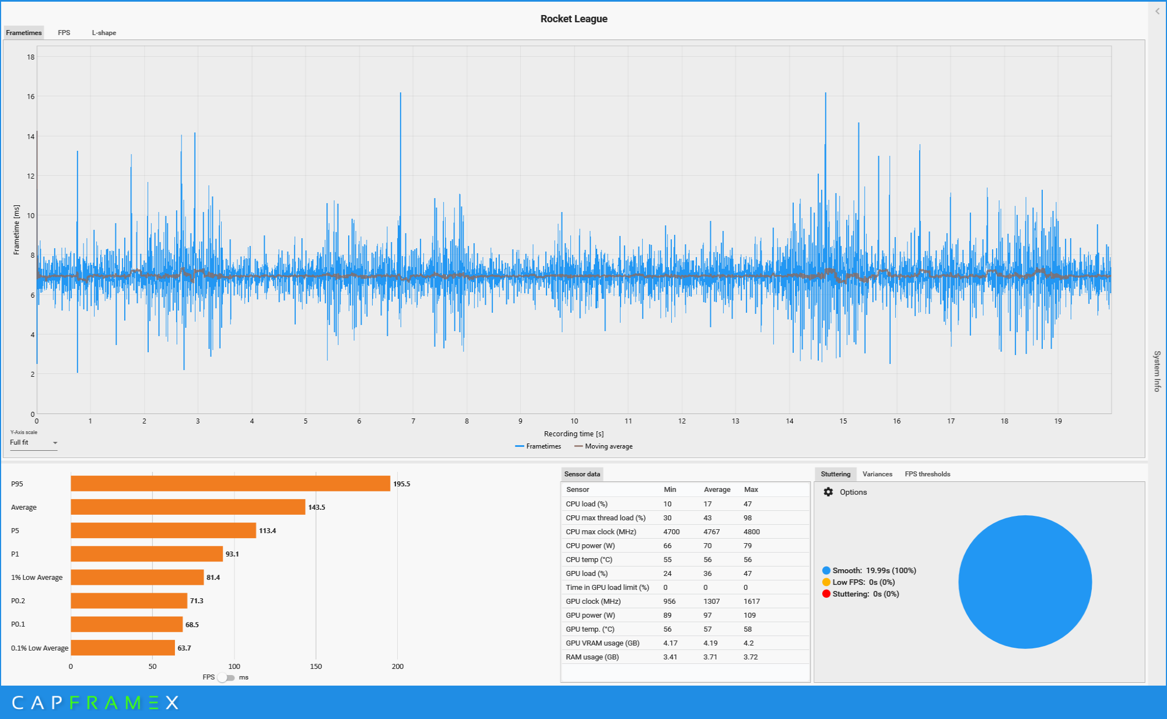Click the Options label in Stuttering panel
Screen dimensions: 1167x719
(x=853, y=492)
